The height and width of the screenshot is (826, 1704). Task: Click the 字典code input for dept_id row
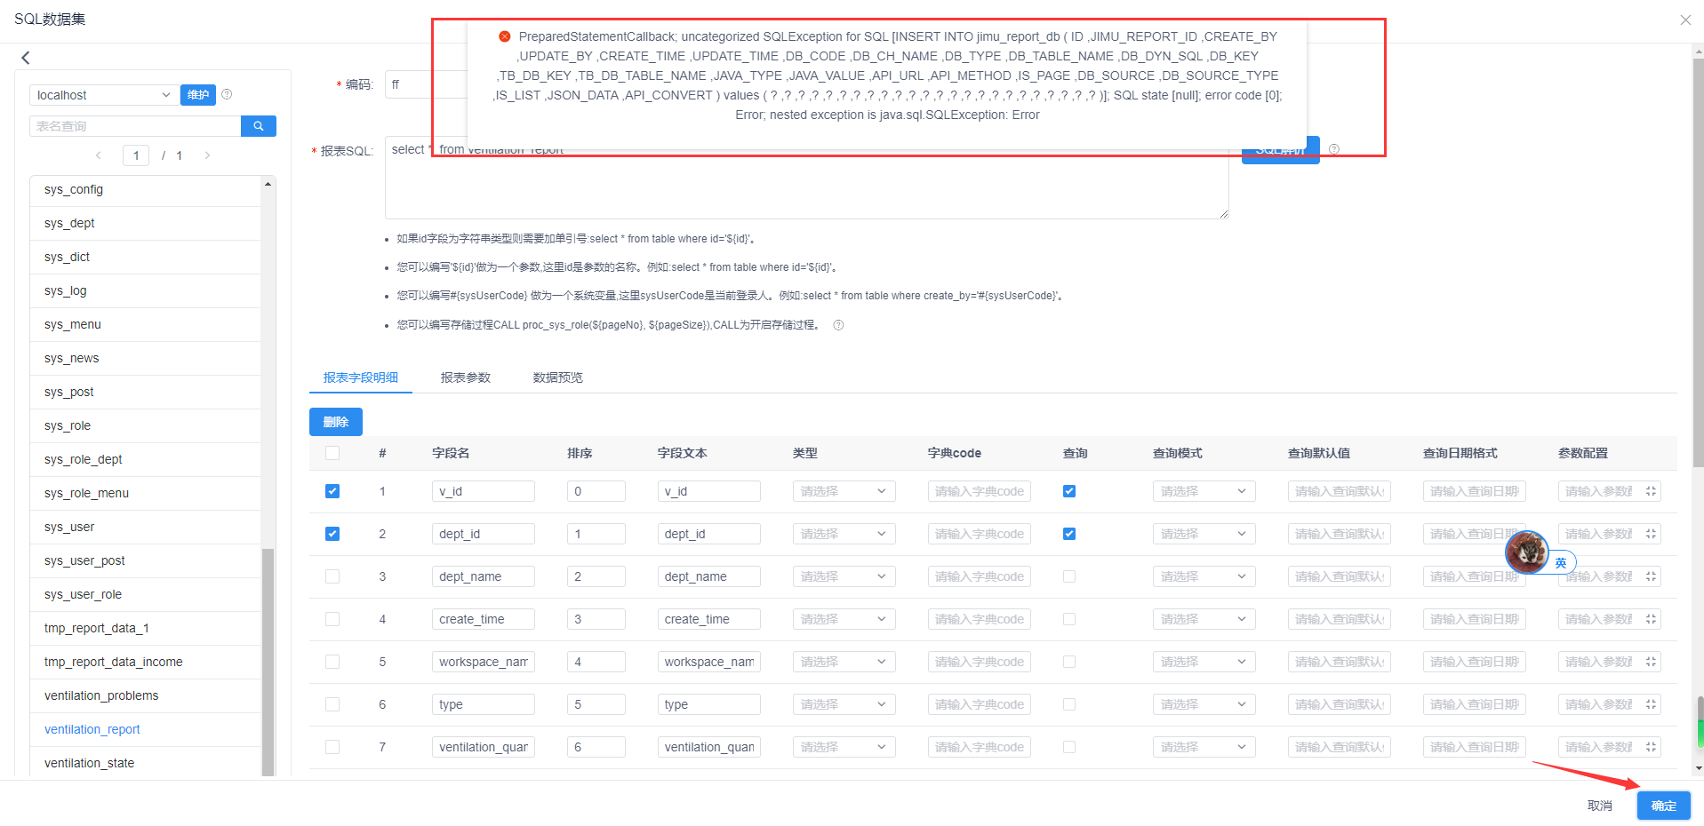979,534
